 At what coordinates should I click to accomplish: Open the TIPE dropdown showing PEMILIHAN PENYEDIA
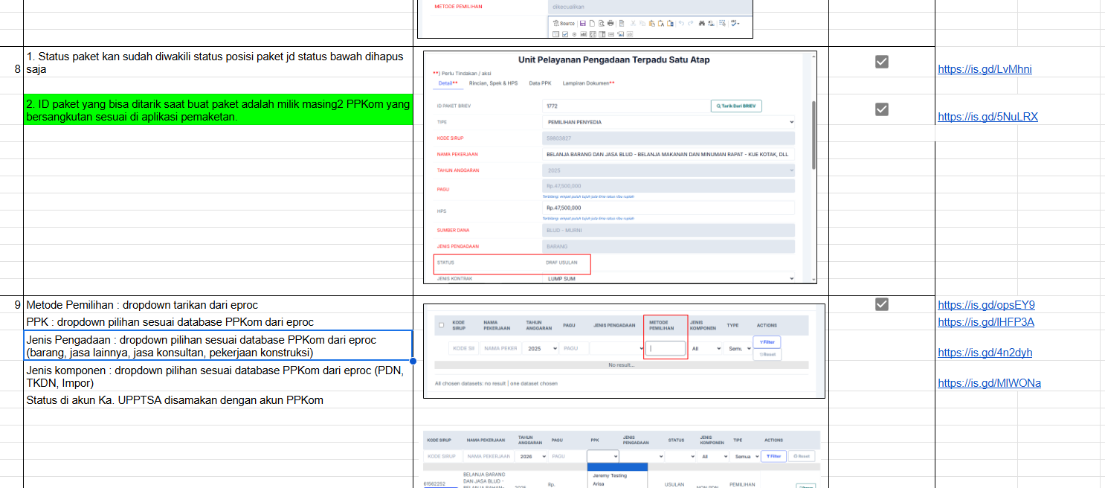(669, 122)
